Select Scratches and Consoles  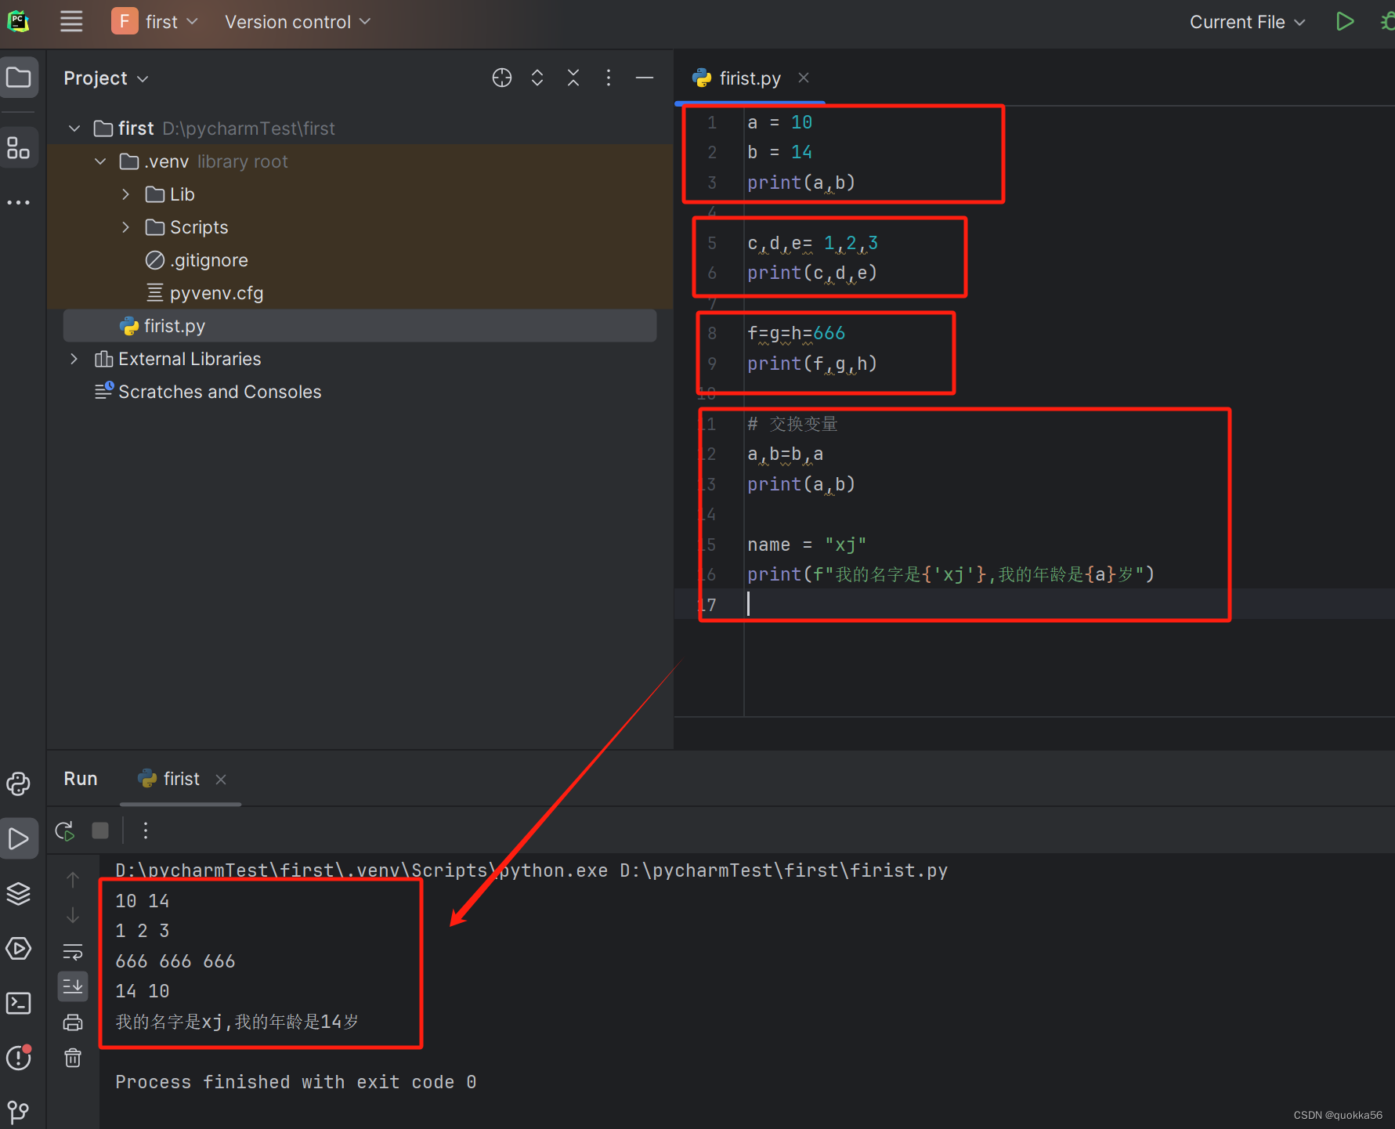pyautogui.click(x=208, y=392)
